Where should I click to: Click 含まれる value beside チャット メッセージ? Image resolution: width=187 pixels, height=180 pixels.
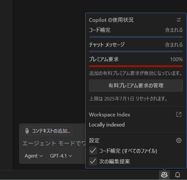pos(174,45)
